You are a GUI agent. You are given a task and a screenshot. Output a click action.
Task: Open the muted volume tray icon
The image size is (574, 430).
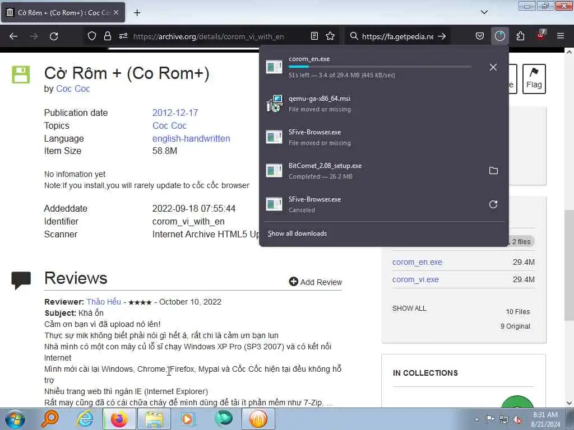click(517, 419)
